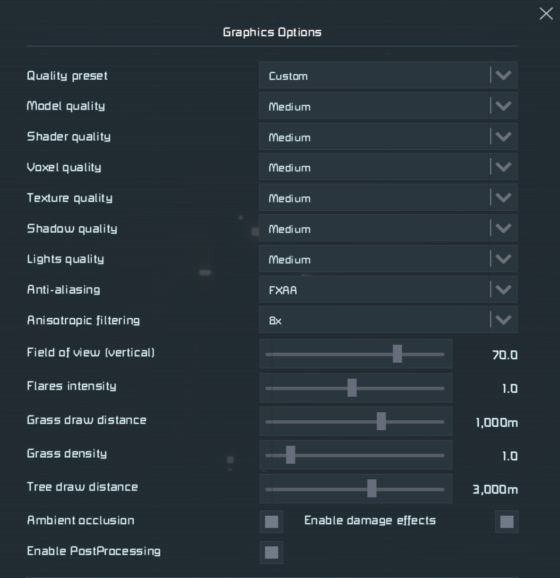Change the Texture quality setting
Viewport: 560px width, 578px height.
point(388,198)
